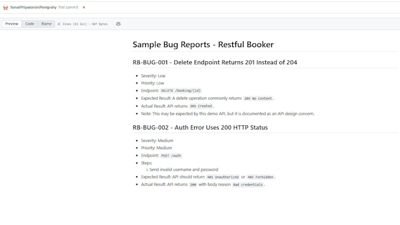This screenshot has height=225, width=400.
Task: Click the 'Steps:' bullet
Action: pos(146,163)
